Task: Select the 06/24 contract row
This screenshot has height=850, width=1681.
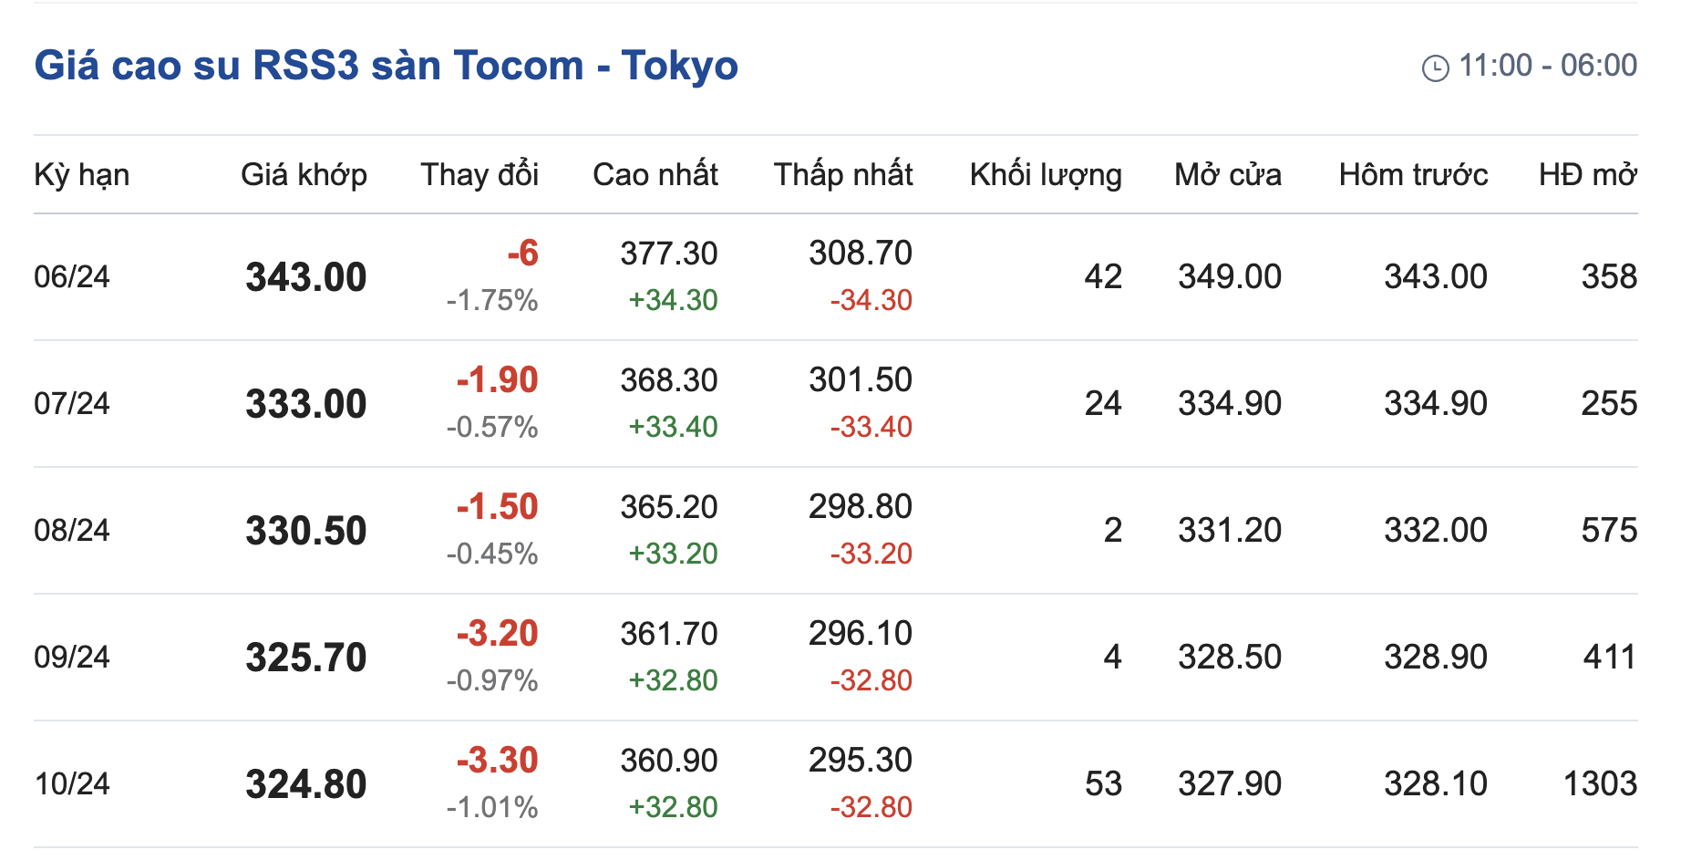Action: 72,276
